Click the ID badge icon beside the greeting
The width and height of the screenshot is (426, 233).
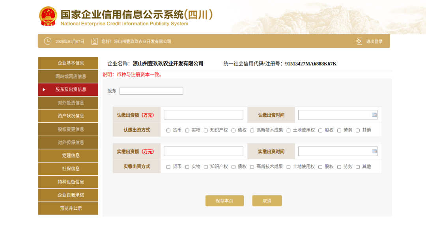[94, 41]
